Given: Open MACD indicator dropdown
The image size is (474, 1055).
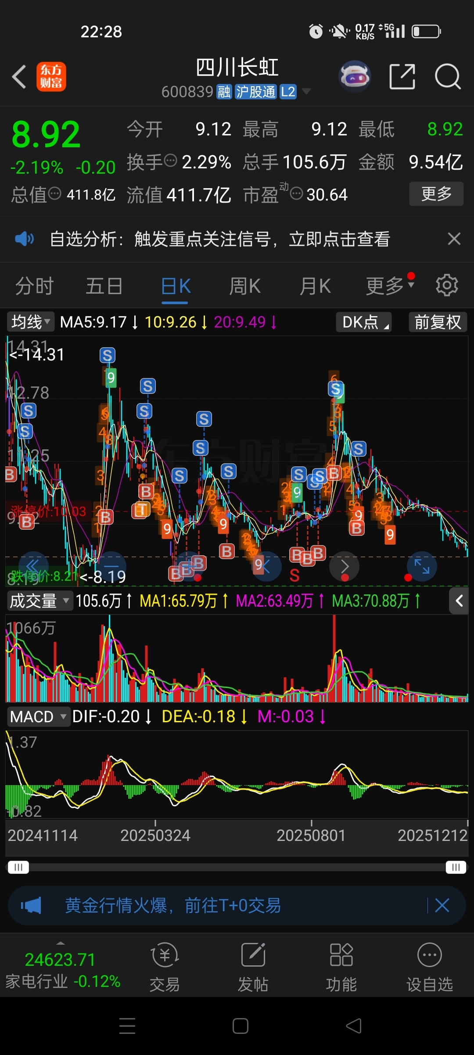Looking at the screenshot, I should [38, 717].
